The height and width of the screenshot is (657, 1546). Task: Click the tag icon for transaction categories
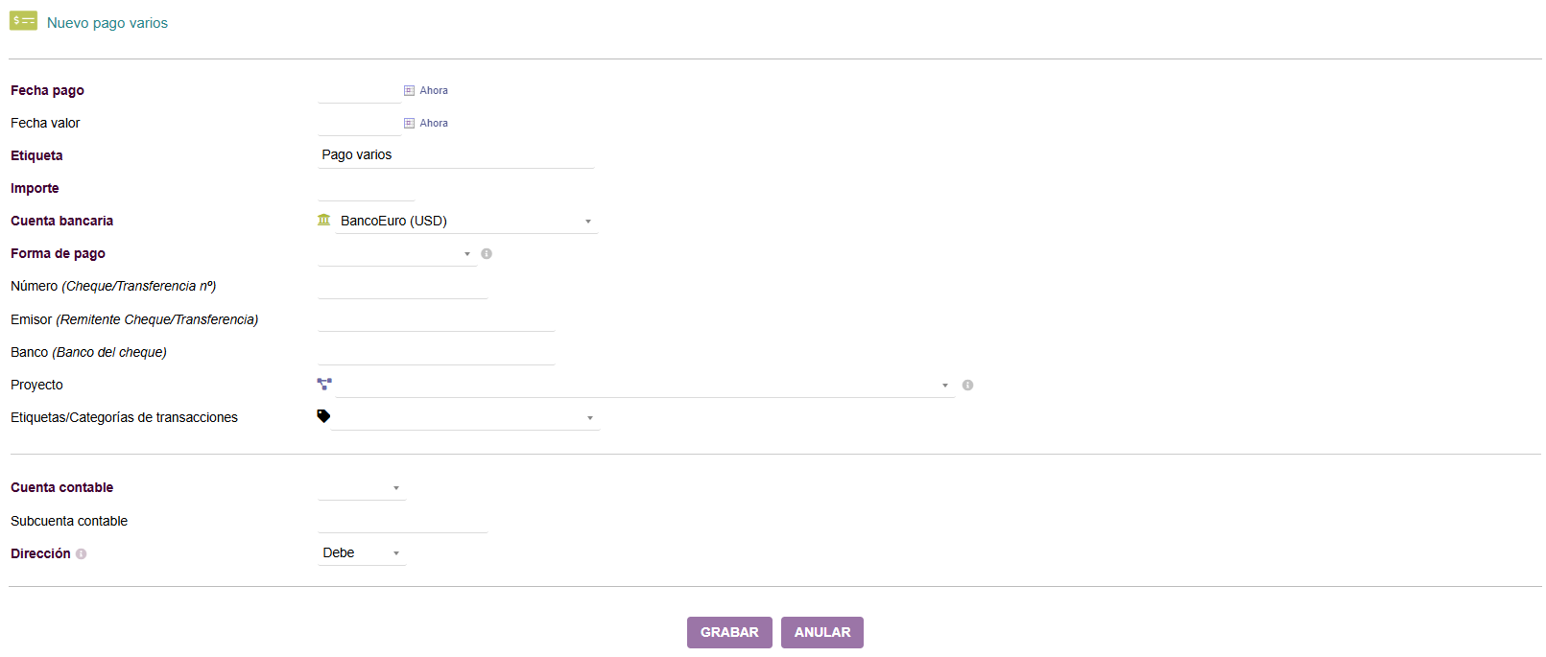pyautogui.click(x=323, y=416)
